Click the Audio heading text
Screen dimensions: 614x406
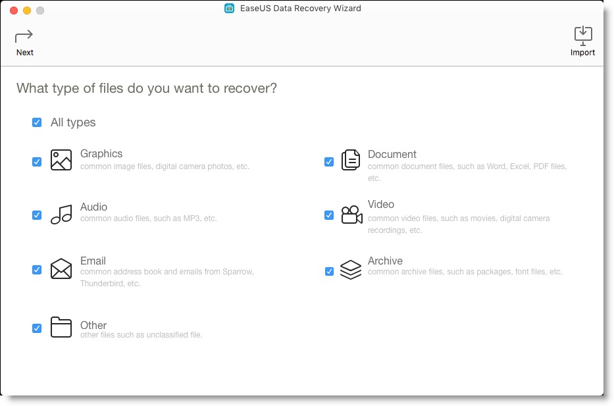[93, 207]
